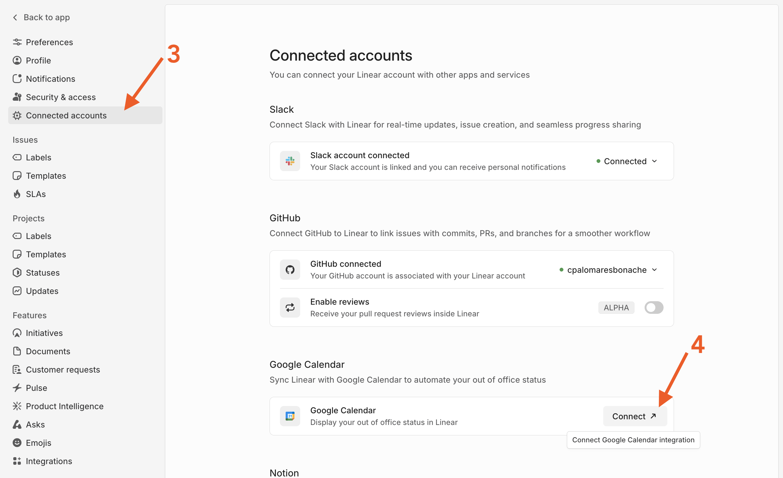Click the Back to app chevron arrow

(15, 17)
